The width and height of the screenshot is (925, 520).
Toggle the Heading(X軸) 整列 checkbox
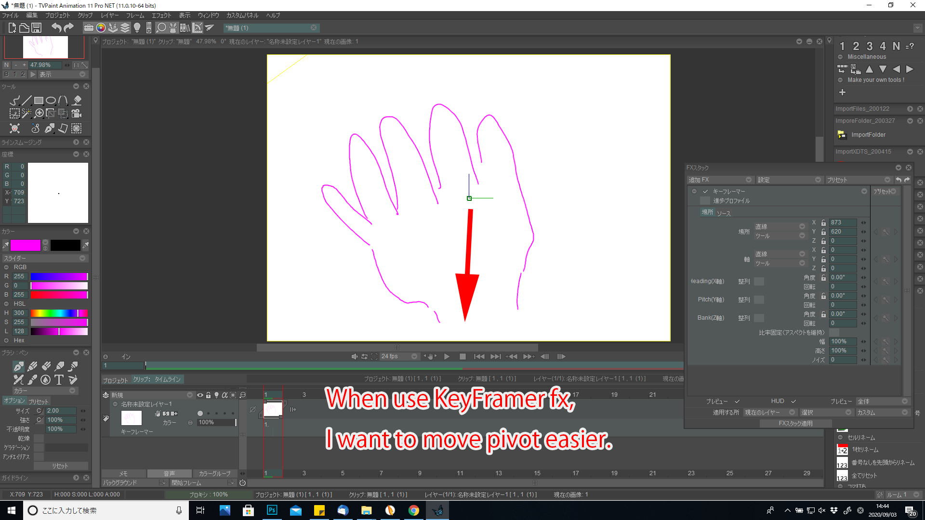pyautogui.click(x=759, y=282)
